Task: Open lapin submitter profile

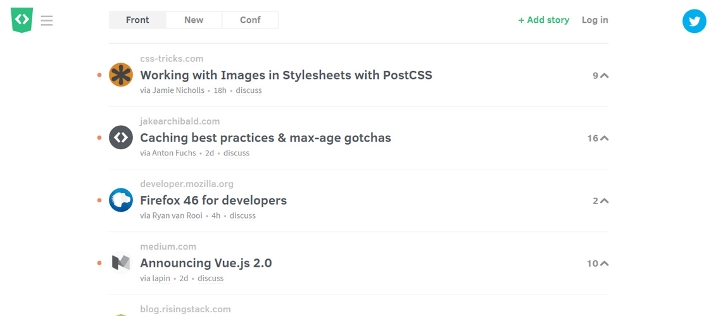Action: click(x=161, y=278)
